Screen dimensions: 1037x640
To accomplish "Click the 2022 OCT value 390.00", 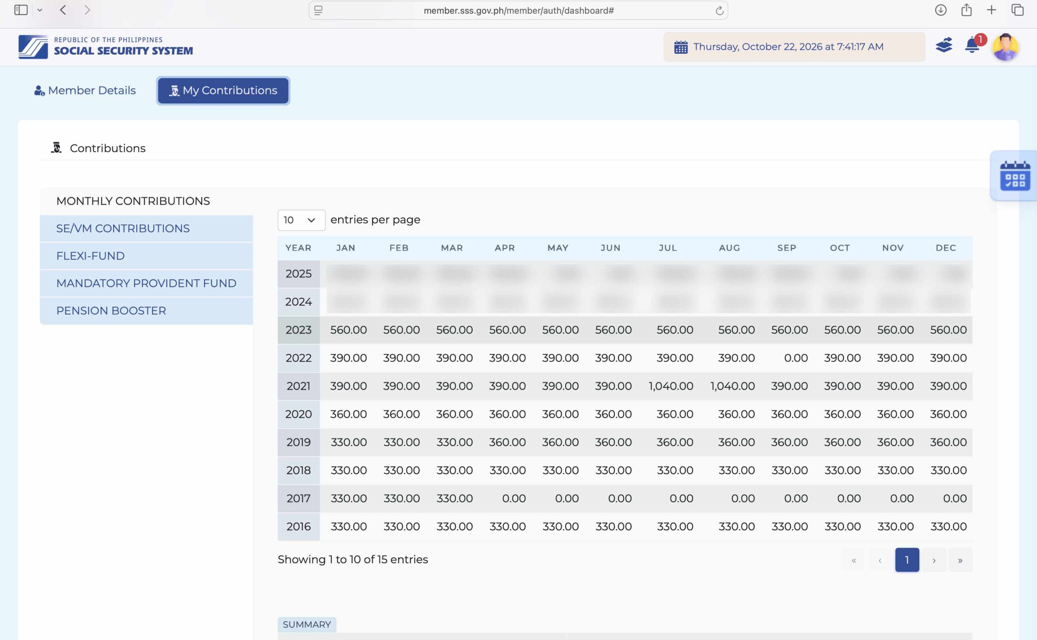I will click(x=842, y=358).
